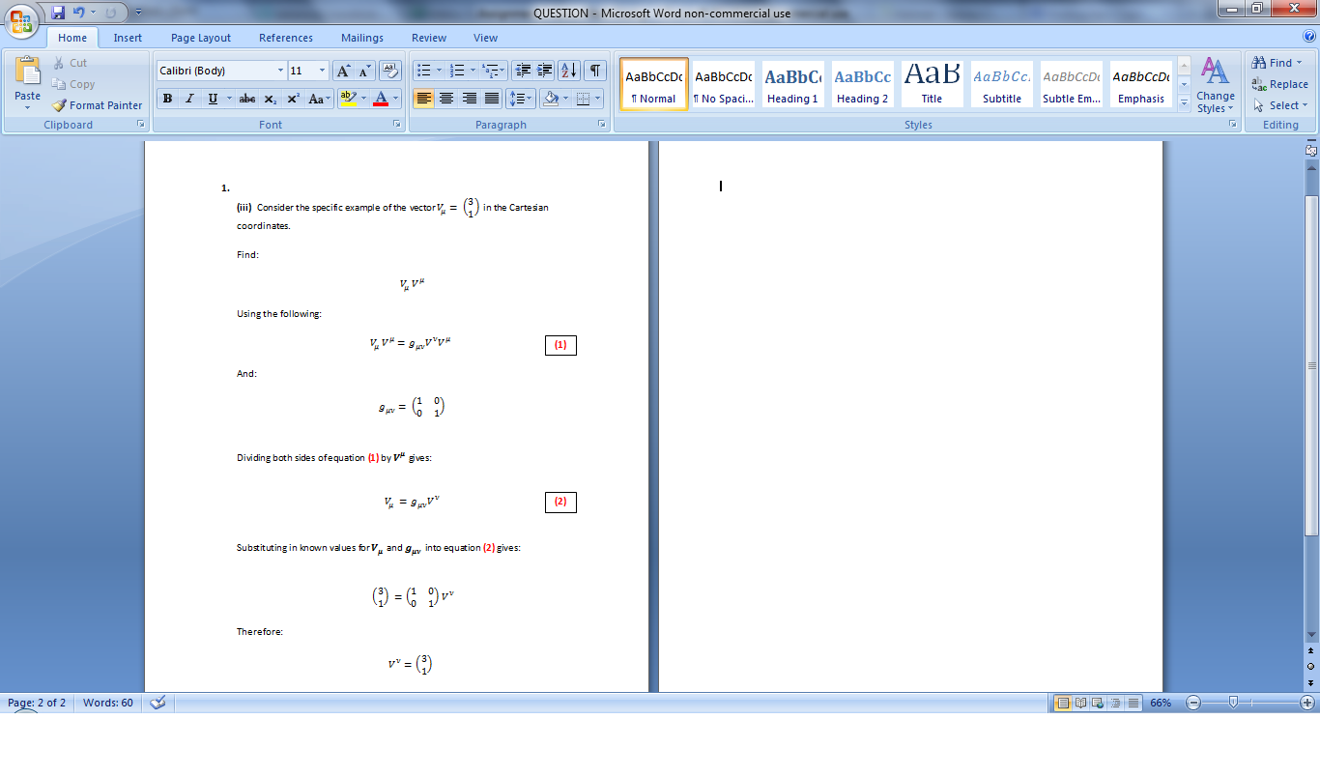Toggle Strikethrough formatting
The height and width of the screenshot is (777, 1320).
tap(247, 99)
